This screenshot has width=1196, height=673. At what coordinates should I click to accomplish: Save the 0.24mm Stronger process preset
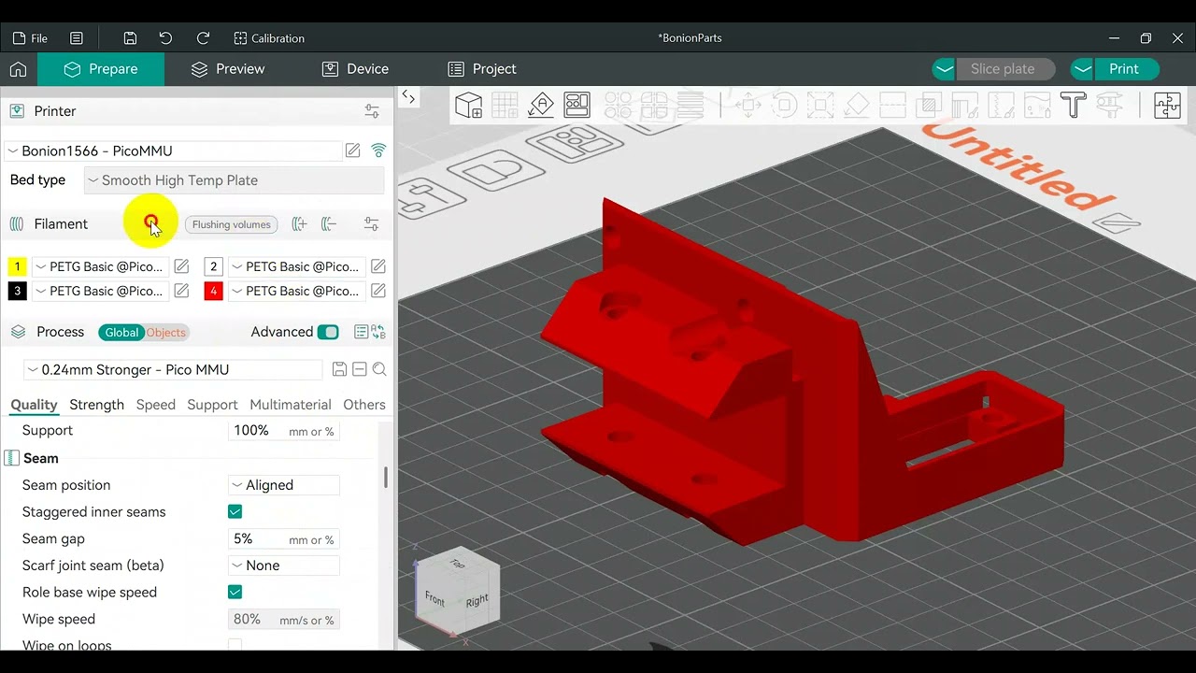339,370
